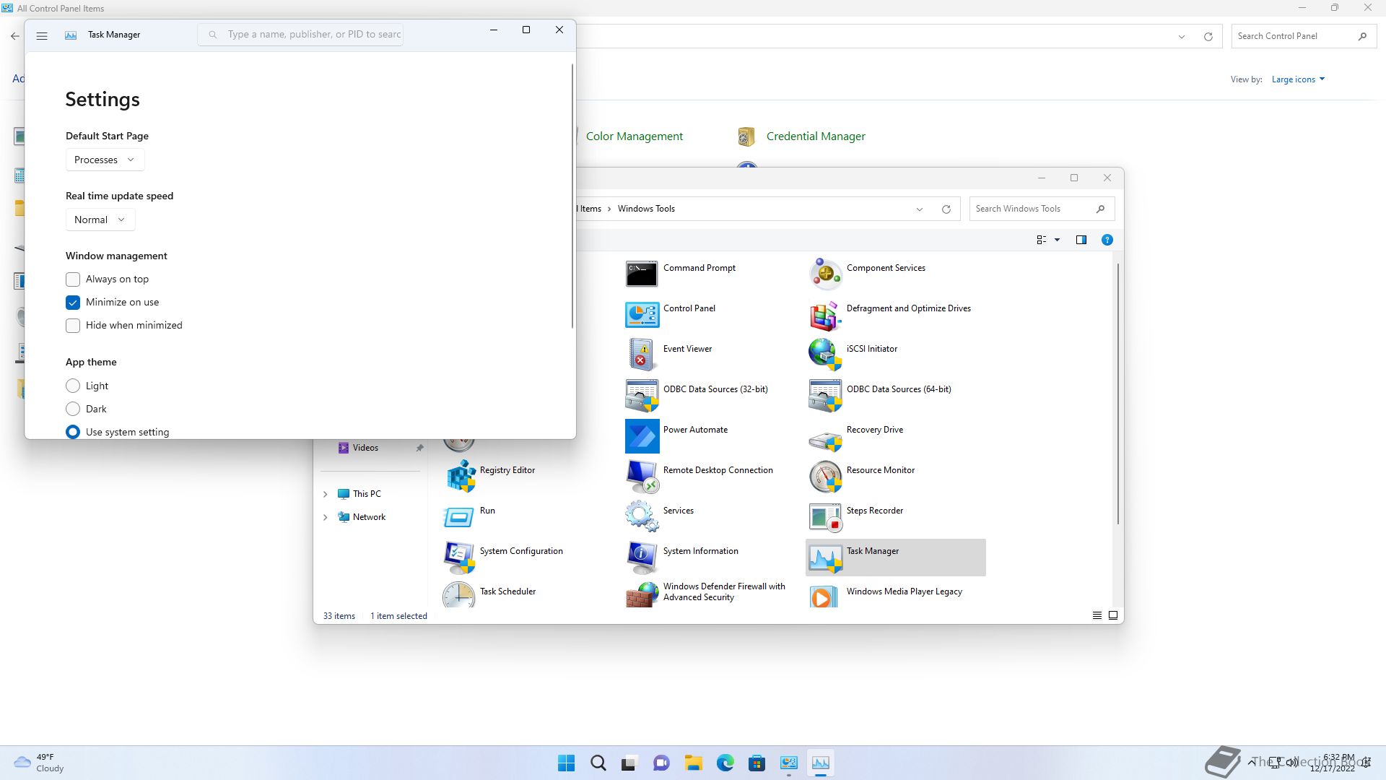Click Search Control Panel field
1386x780 pixels.
(x=1304, y=36)
